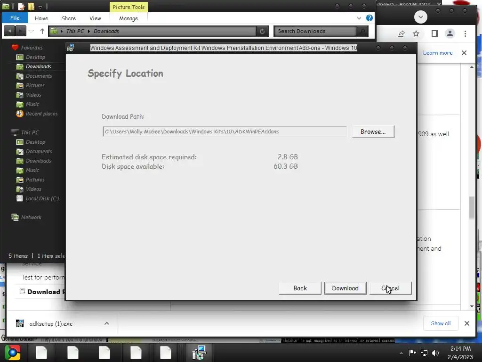Image resolution: width=482 pixels, height=362 pixels.
Task: Open Chrome's three-dot menu
Action: [x=465, y=33]
